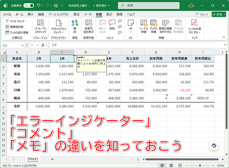Image resolution: width=229 pixels, height=168 pixels.
Task: Click the search (検索) box
Action: (x=149, y=6)
